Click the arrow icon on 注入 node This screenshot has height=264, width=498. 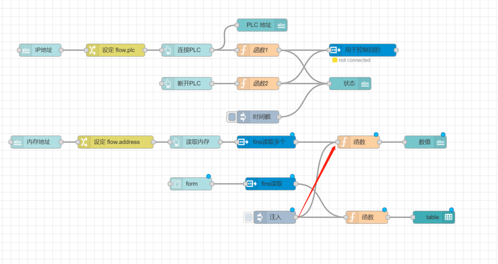(x=260, y=217)
